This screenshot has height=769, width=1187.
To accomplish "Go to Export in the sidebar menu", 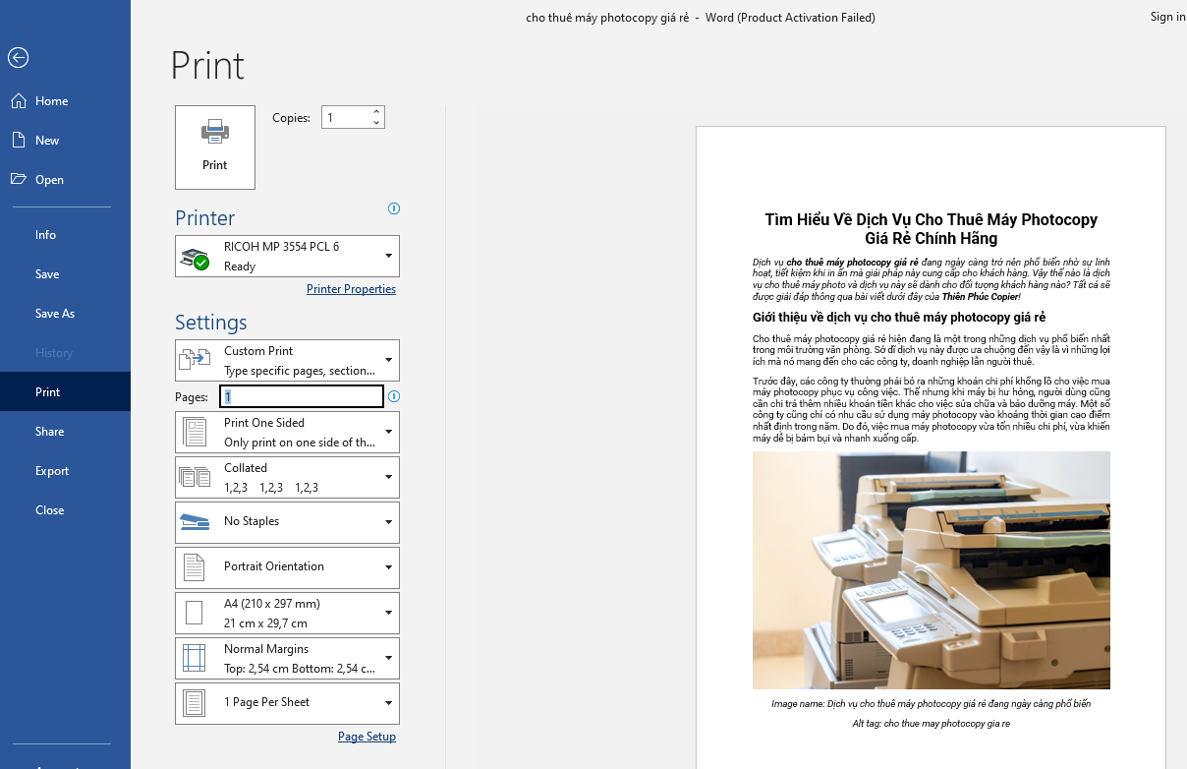I will (52, 471).
